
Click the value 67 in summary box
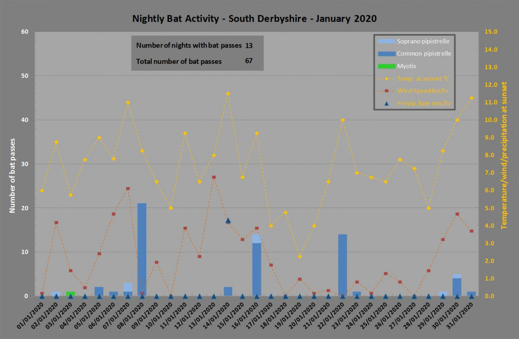point(249,61)
